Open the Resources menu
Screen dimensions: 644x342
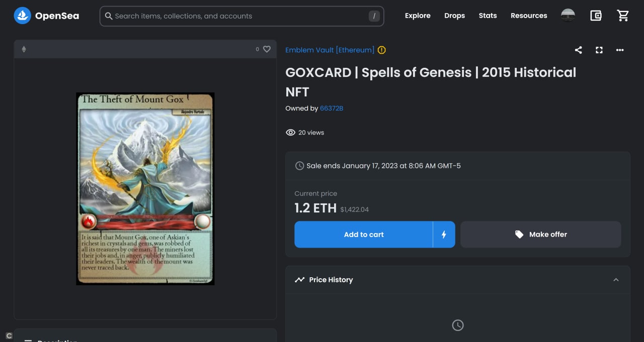coord(529,16)
